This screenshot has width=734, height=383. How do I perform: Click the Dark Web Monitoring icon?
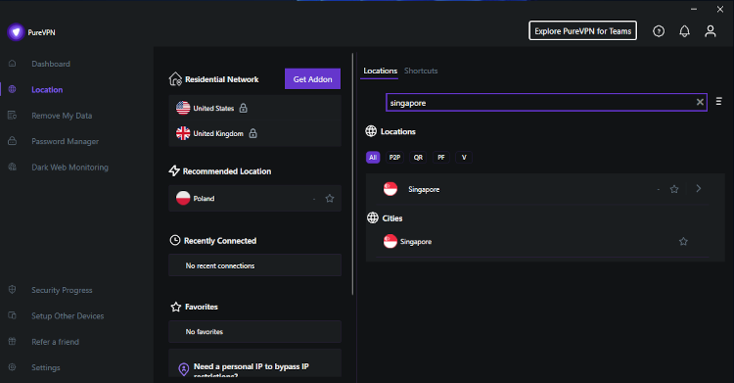[x=12, y=167]
